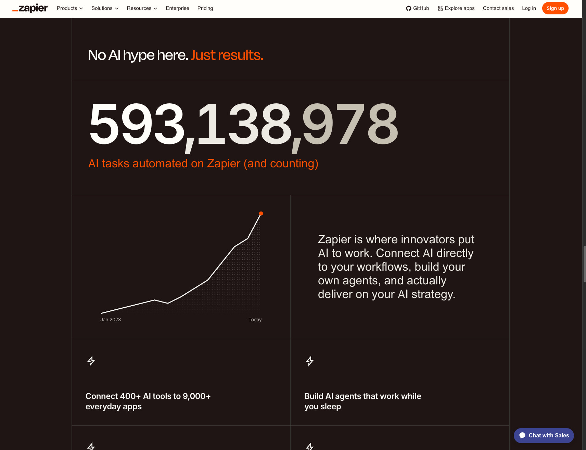Open the Pricing page

pos(205,8)
